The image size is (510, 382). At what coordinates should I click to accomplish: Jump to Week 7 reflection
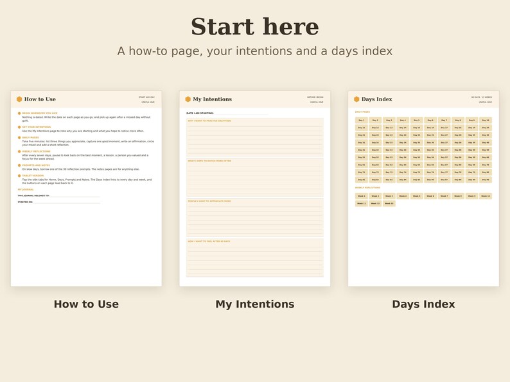(x=444, y=196)
